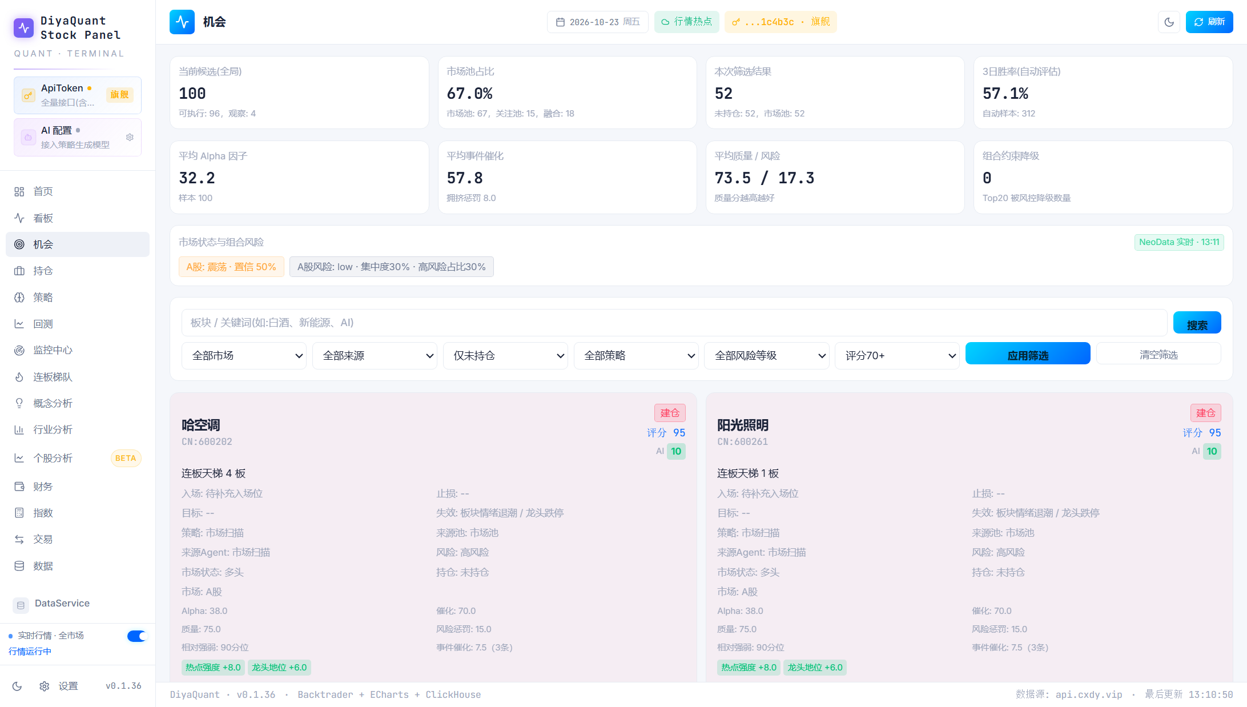Viewport: 1247px width, 707px height.
Task: Open 全部来源 dropdown
Action: (x=375, y=356)
